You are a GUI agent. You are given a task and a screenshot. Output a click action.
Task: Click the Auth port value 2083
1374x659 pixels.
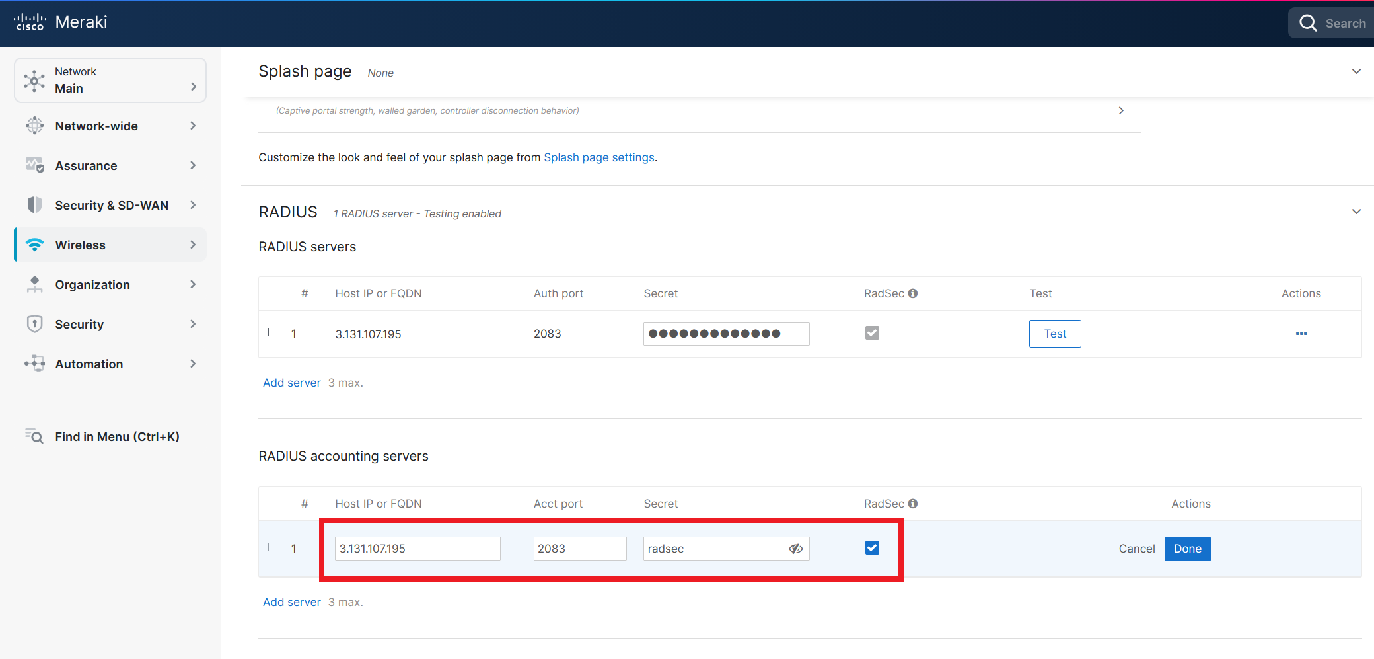point(547,334)
